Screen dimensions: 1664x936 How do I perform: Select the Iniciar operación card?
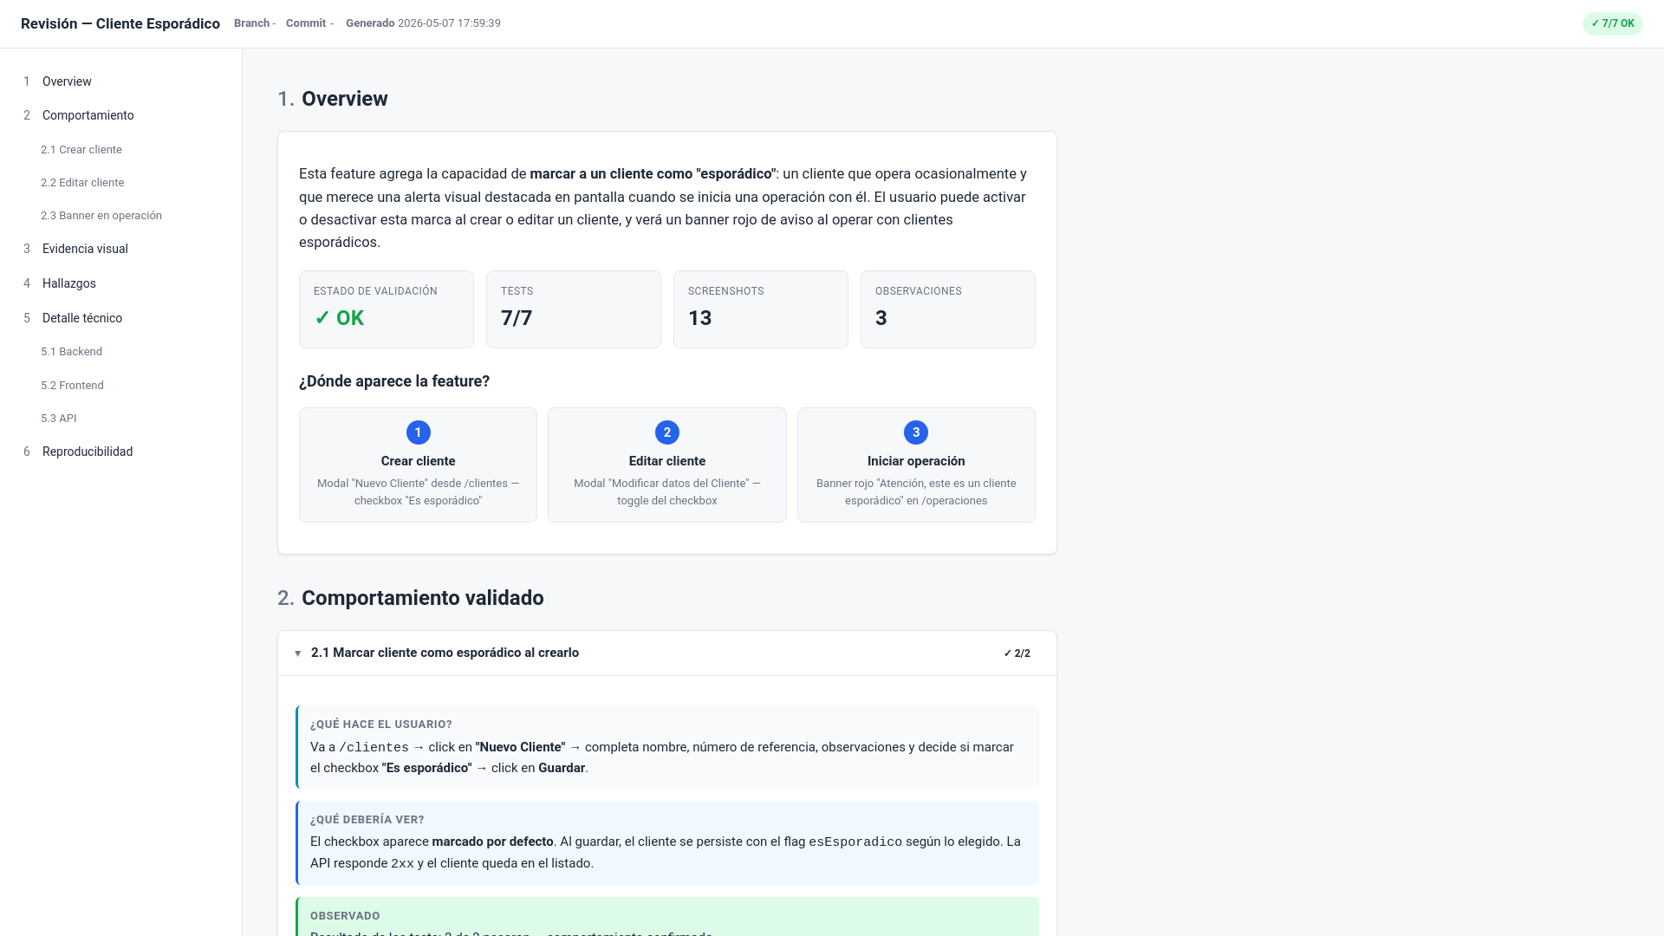[x=916, y=465]
